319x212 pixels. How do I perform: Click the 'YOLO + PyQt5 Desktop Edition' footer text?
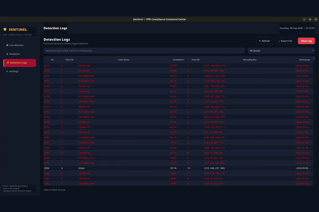15,186
